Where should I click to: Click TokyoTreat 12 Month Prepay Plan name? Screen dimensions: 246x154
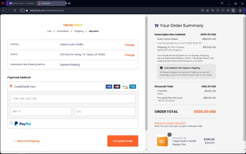[184, 143]
